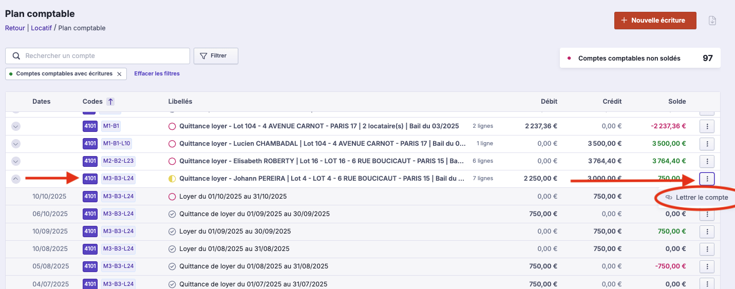Click Effacer les filtres link
This screenshot has height=289, width=735.
[157, 74]
